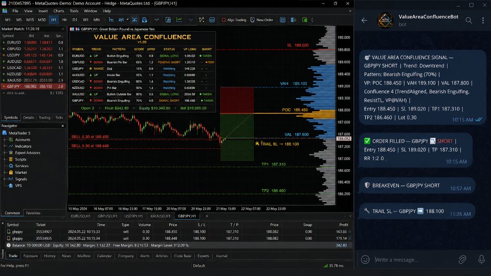491x276 pixels.
Task: Expand the Indicators node in Navigator
Action: 5,146
